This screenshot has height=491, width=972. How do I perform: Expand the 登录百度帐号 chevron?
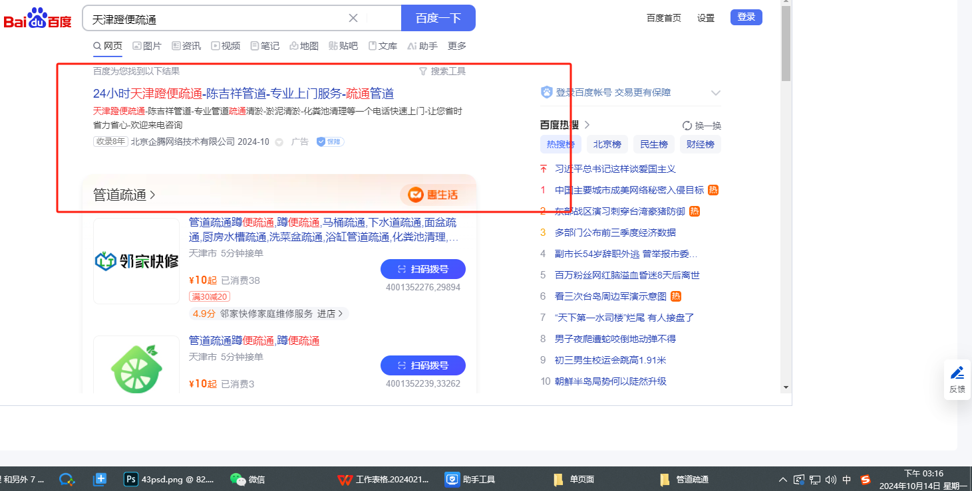(x=716, y=93)
